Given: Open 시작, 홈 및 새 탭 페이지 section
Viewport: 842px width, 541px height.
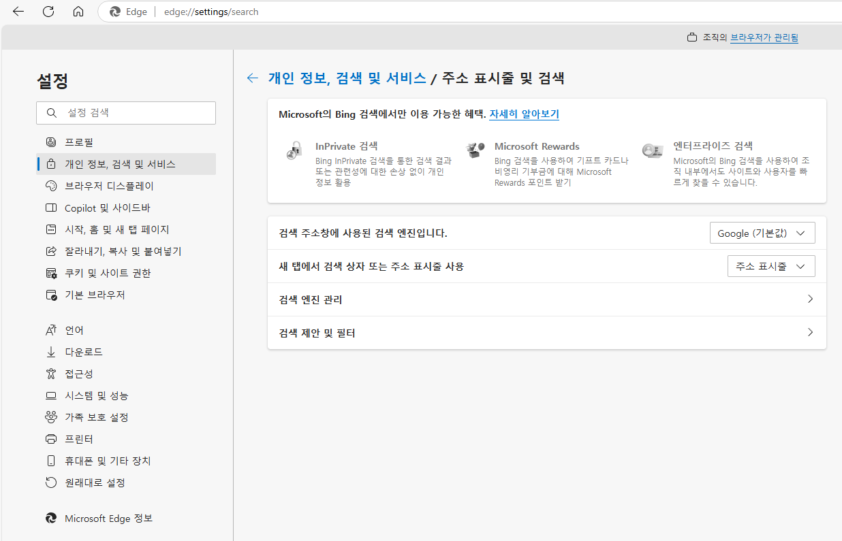Looking at the screenshot, I should [126, 229].
